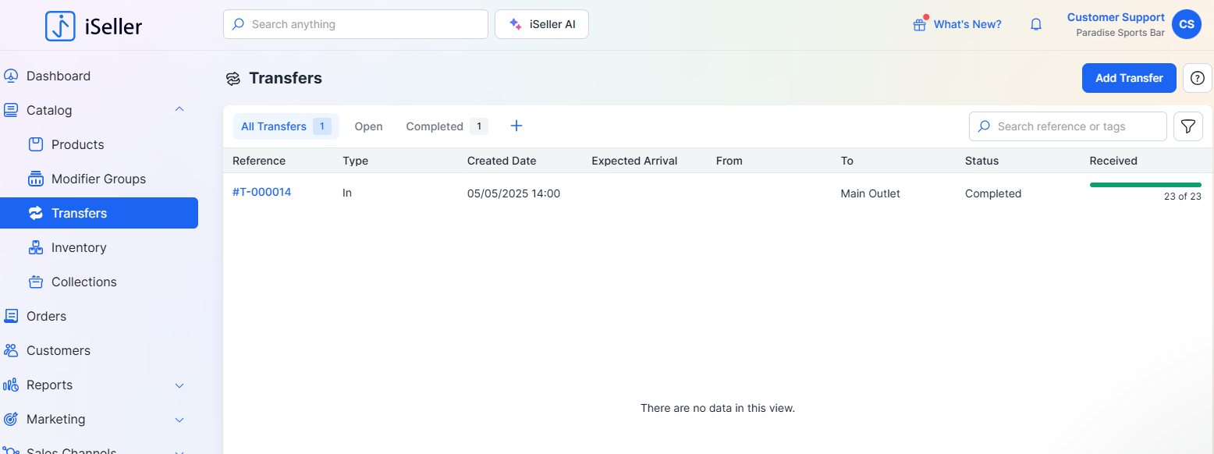Open Inventory in the sidebar
Screen dimensions: 1214x454
tap(78, 247)
